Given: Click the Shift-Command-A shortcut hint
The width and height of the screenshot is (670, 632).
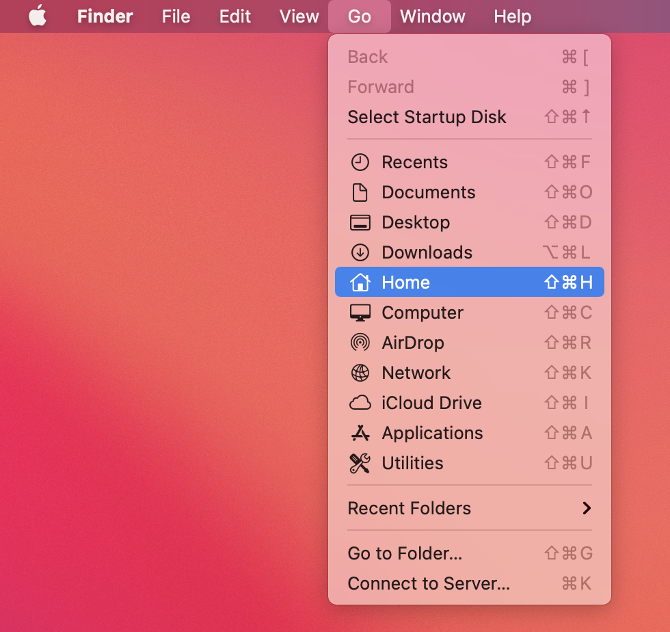Looking at the screenshot, I should coord(568,433).
